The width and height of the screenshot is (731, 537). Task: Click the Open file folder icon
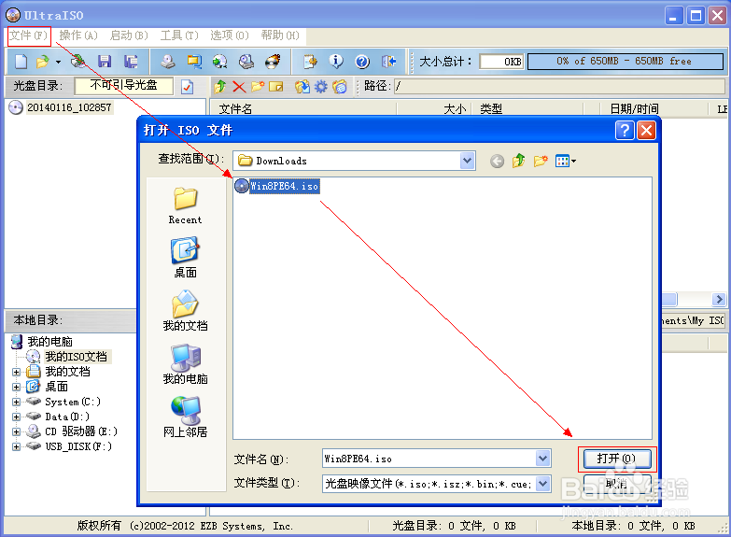pos(43,61)
